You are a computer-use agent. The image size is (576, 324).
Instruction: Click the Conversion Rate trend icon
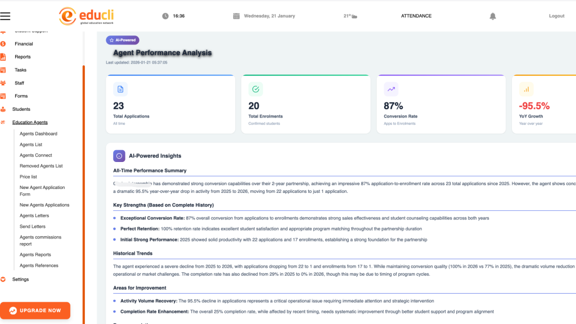pyautogui.click(x=391, y=89)
